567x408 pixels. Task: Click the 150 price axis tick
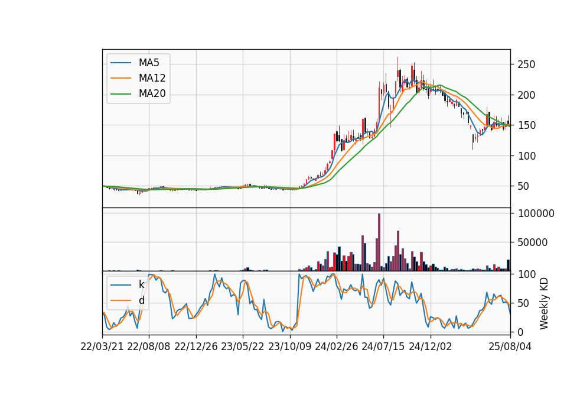526,125
